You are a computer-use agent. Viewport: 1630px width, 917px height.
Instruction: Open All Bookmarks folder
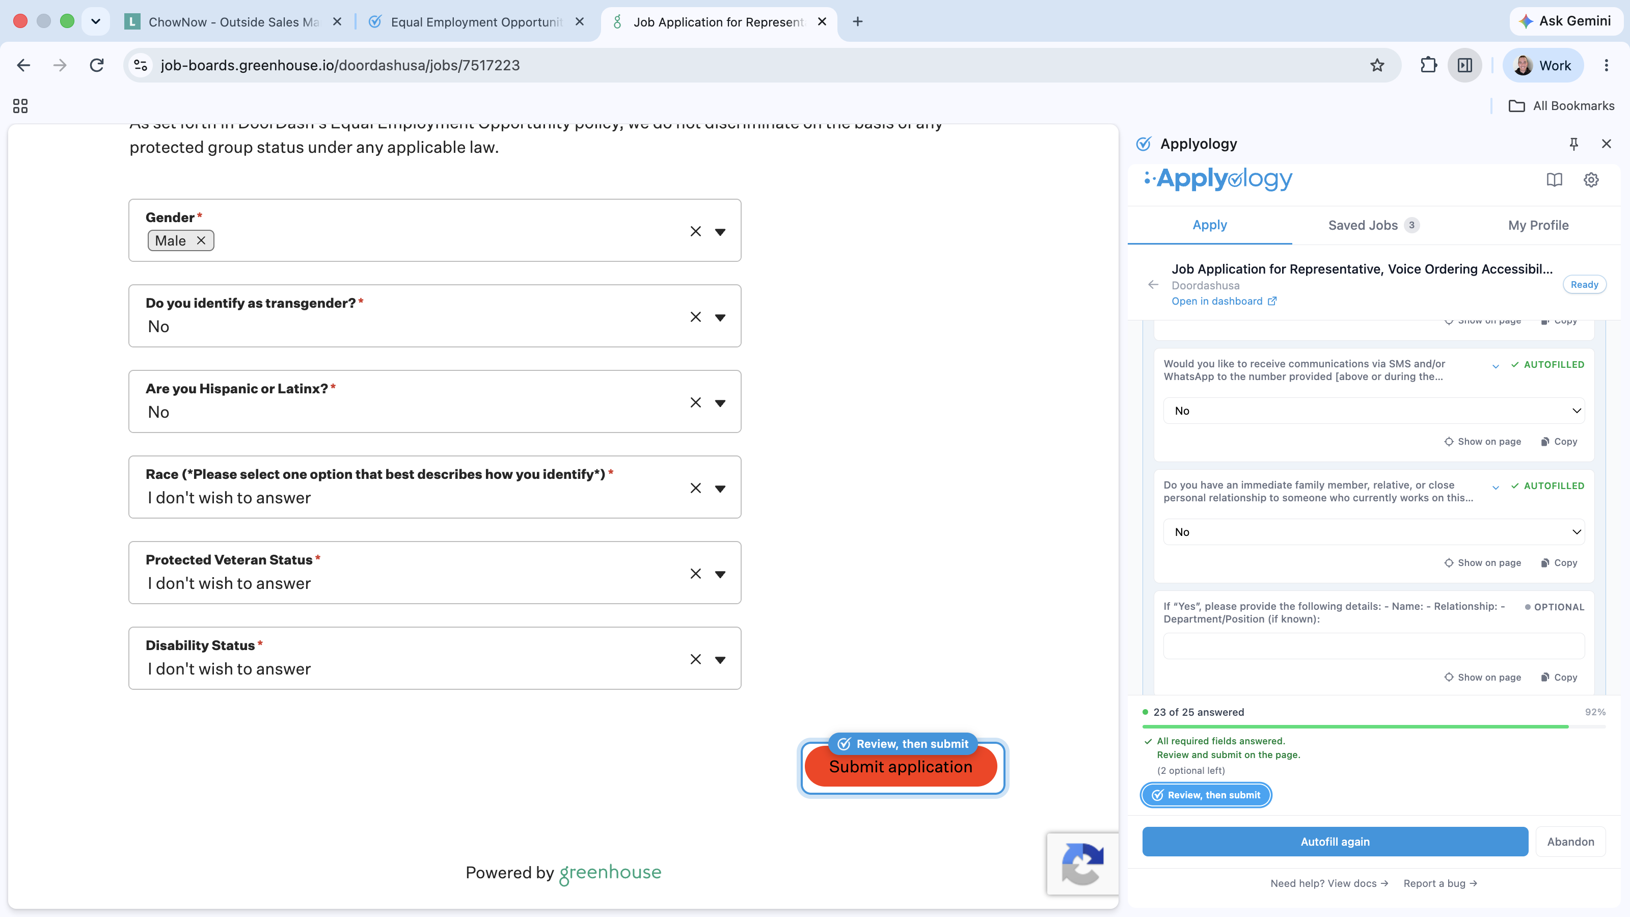tap(1561, 105)
